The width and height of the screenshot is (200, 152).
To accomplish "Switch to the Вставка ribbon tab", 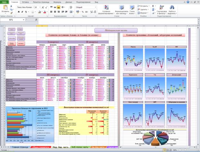I will pyautogui.click(x=25, y=2).
